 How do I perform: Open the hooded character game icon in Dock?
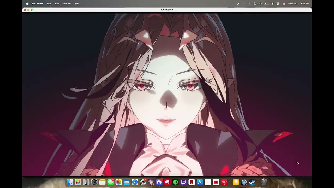(143, 182)
